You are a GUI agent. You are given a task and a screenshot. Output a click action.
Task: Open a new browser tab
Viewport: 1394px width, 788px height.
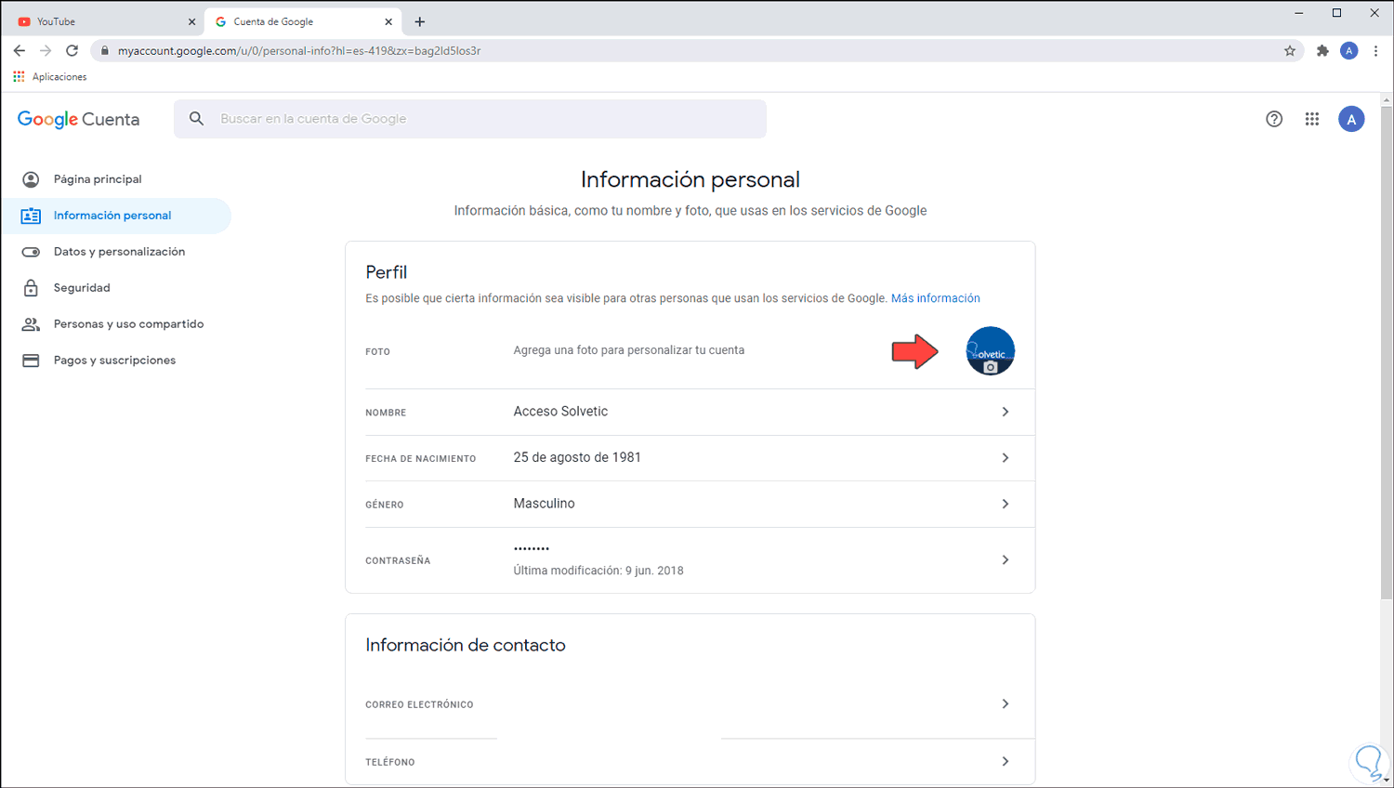coord(420,21)
